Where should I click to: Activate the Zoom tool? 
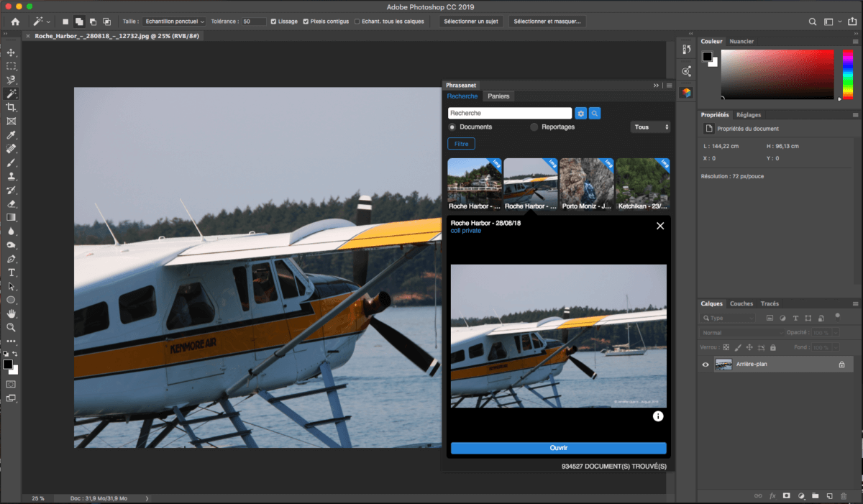coord(11,327)
